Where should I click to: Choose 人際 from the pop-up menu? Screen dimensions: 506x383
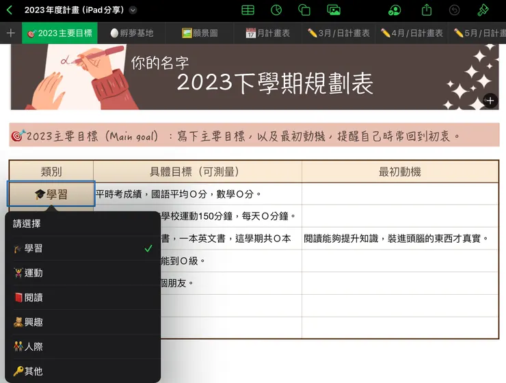click(83, 346)
